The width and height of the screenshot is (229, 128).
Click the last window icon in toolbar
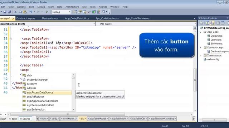tap(103, 12)
